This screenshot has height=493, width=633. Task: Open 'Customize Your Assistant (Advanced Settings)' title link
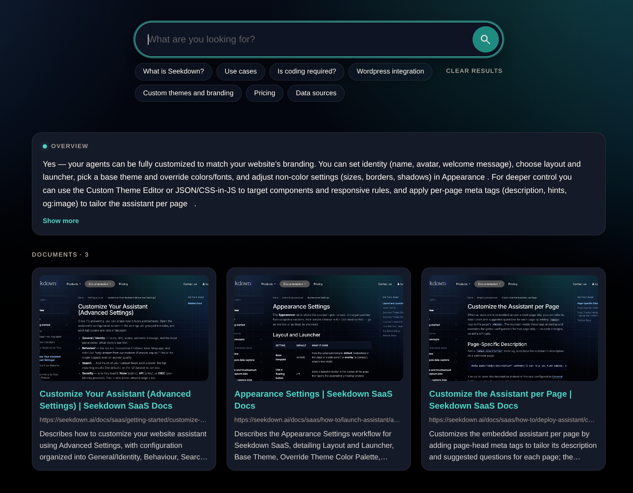[x=115, y=400]
